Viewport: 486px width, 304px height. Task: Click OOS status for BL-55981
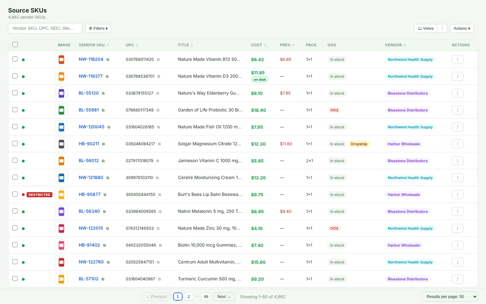tap(334, 110)
